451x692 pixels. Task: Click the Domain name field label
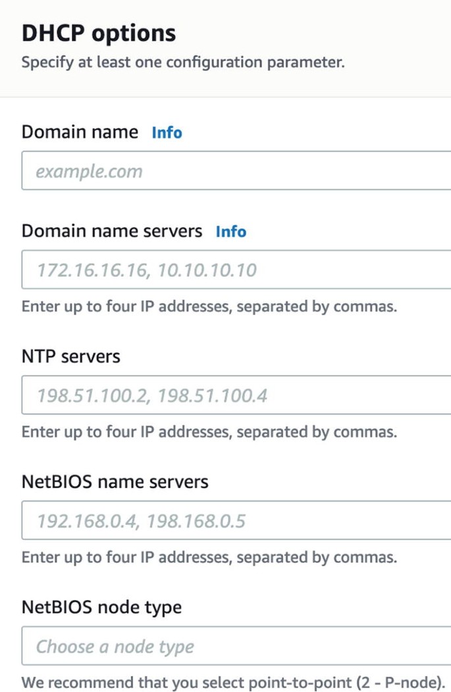tap(80, 132)
